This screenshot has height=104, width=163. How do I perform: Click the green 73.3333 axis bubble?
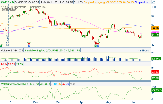(157, 90)
